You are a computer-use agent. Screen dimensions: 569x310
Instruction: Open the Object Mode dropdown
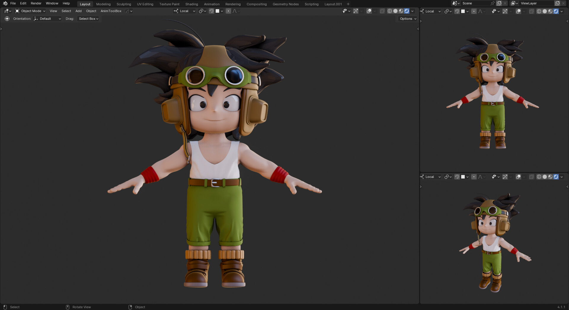pos(30,11)
